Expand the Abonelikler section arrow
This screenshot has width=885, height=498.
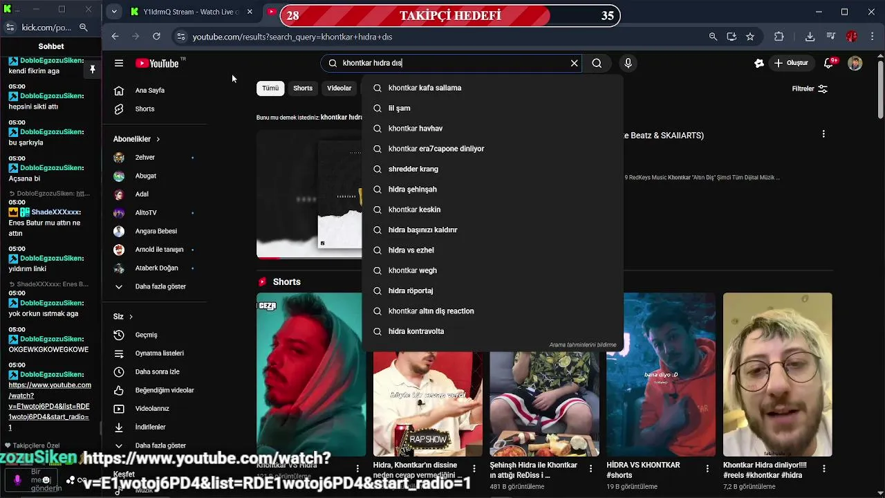point(158,139)
